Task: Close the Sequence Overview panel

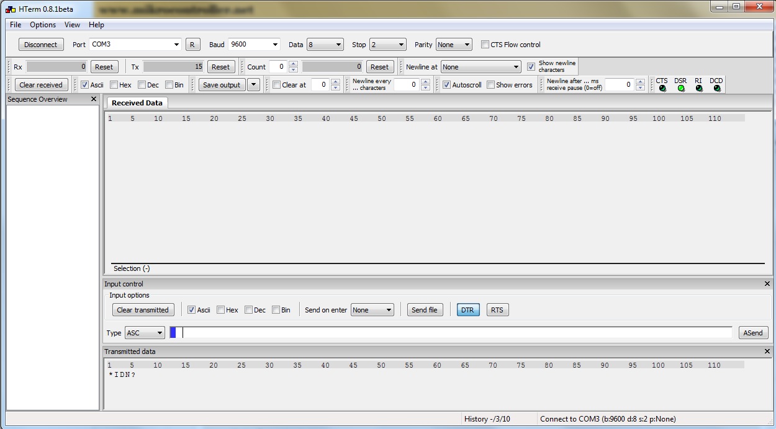Action: point(94,99)
